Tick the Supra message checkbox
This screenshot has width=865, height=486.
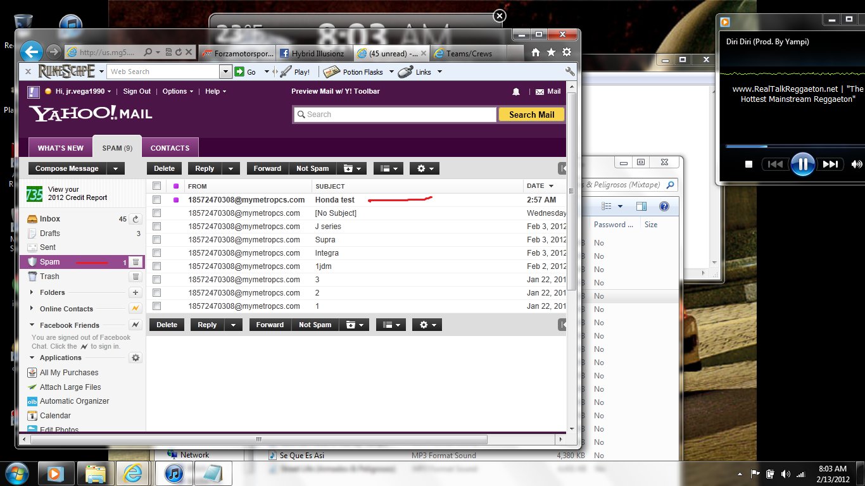[x=157, y=240]
